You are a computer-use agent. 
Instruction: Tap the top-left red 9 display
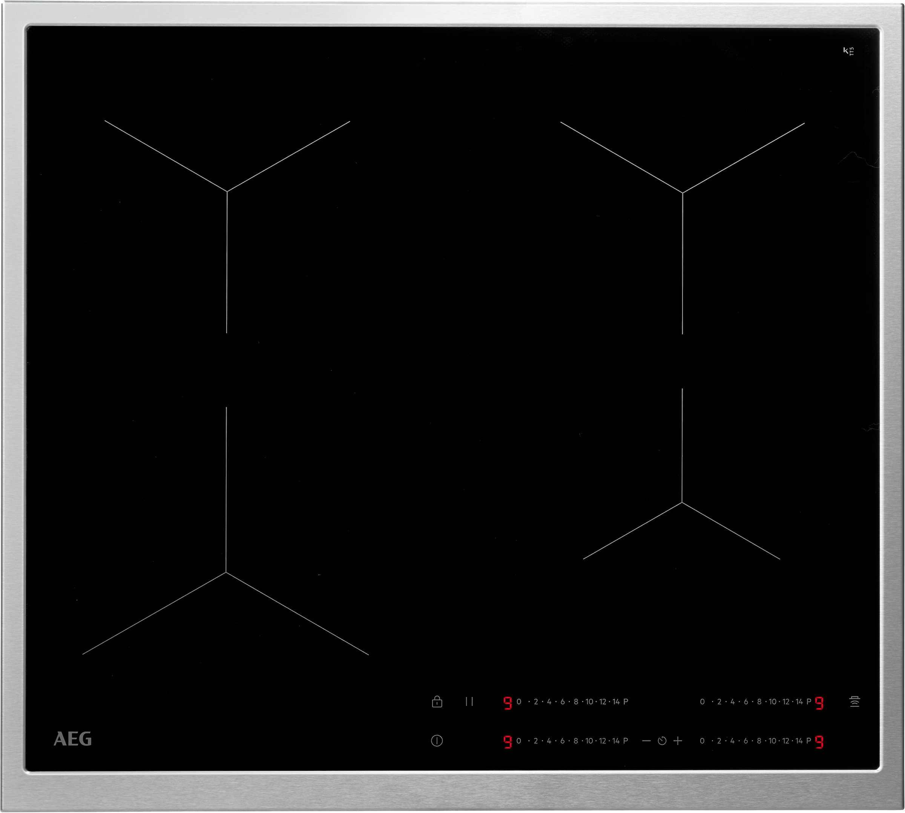click(508, 703)
